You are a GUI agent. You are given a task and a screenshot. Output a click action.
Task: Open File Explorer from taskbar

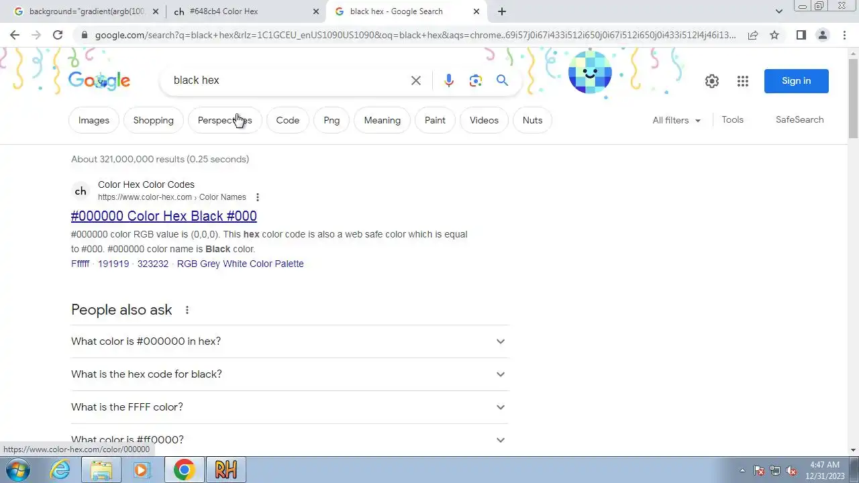101,470
